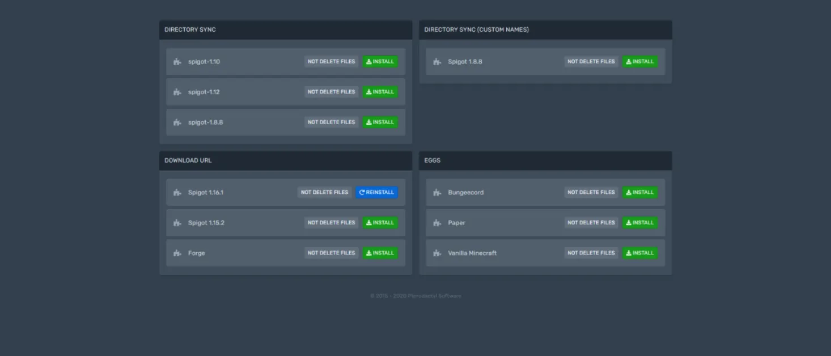Click the icon next to Spigot 1.16.1

tap(177, 193)
